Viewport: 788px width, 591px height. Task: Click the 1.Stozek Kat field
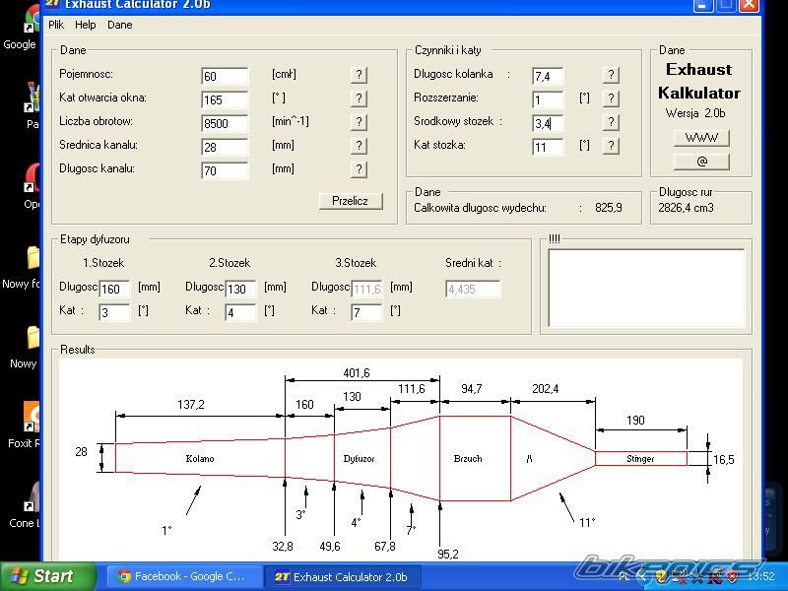point(114,312)
